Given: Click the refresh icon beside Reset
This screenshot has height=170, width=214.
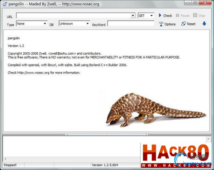Looking at the screenshot, I should 183,24.
